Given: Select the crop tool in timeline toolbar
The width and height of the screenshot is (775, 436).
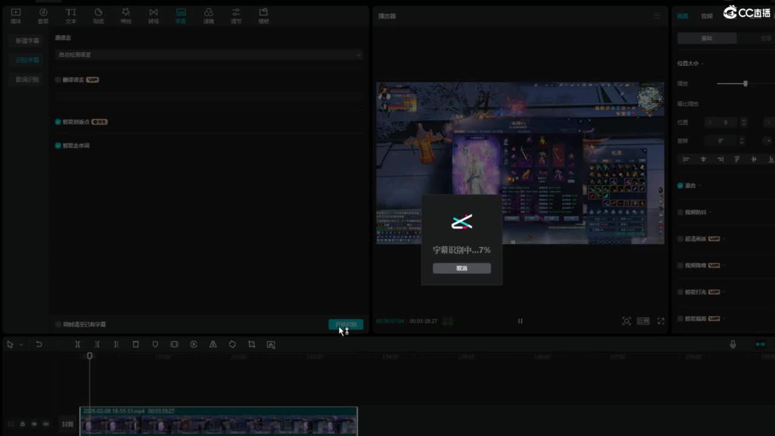Looking at the screenshot, I should pos(252,345).
